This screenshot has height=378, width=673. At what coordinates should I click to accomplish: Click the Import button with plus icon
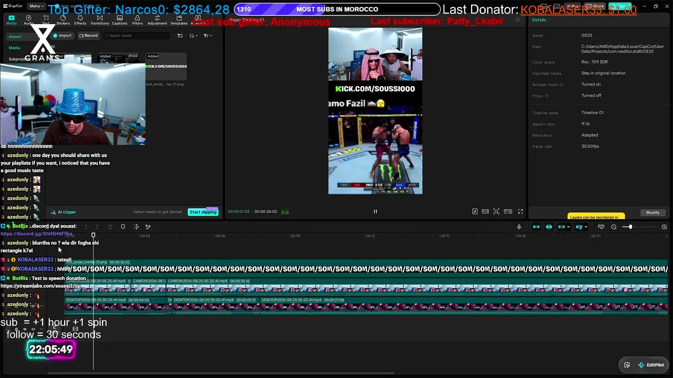point(62,36)
